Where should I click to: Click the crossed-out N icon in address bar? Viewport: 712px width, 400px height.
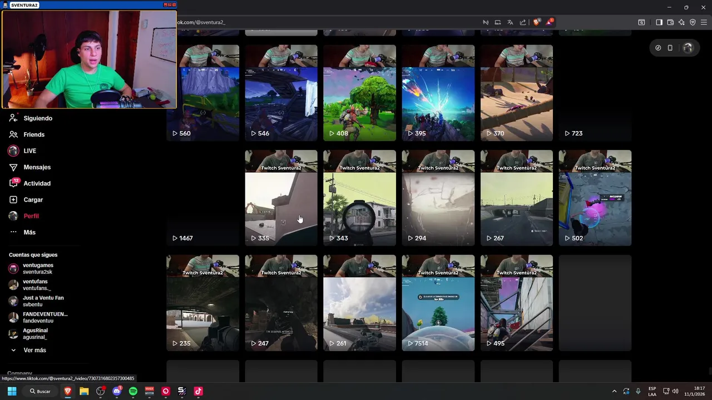coord(486,22)
